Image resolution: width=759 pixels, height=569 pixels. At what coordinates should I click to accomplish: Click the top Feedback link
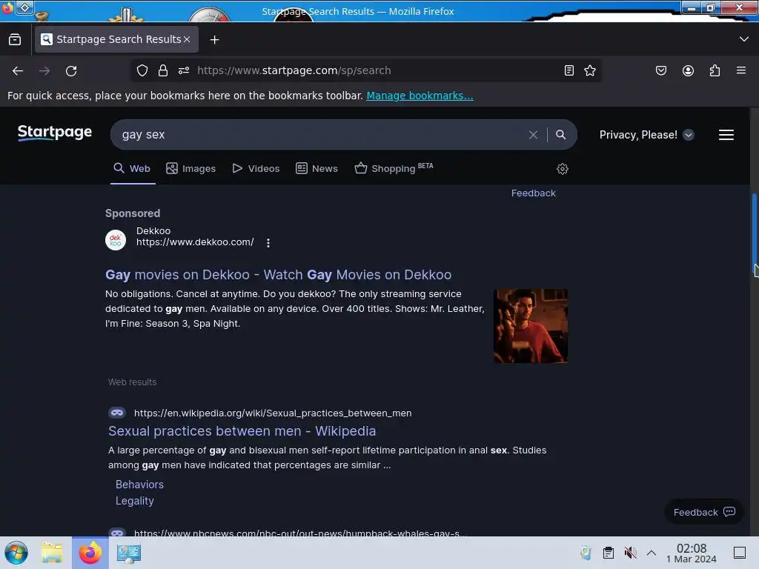tap(533, 193)
